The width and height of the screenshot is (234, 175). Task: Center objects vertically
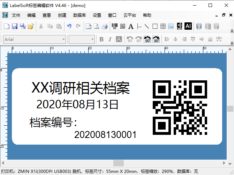tap(202, 39)
